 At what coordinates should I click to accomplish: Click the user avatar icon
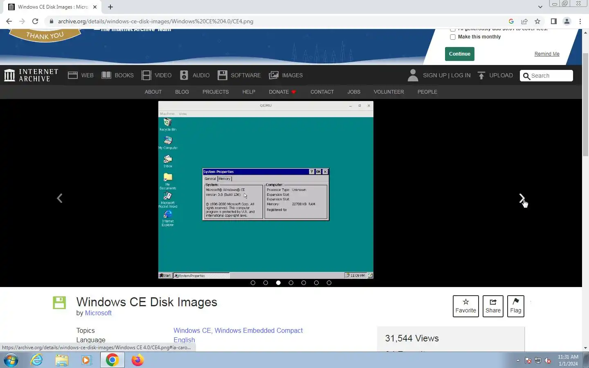413,75
